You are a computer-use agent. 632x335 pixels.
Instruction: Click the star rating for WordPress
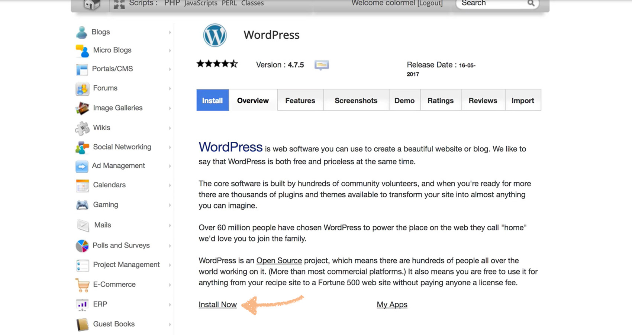pyautogui.click(x=217, y=64)
